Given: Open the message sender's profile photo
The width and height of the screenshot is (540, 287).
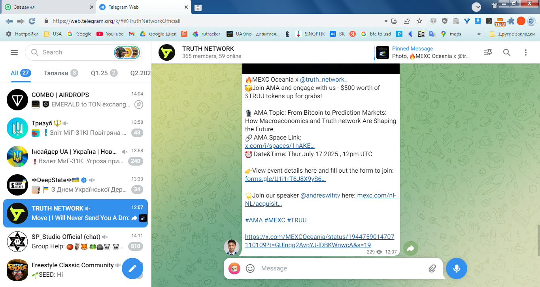Looking at the screenshot, I should (232, 247).
